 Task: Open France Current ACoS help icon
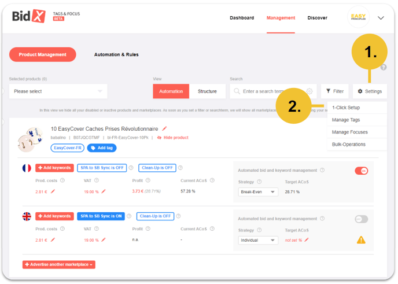click(212, 180)
